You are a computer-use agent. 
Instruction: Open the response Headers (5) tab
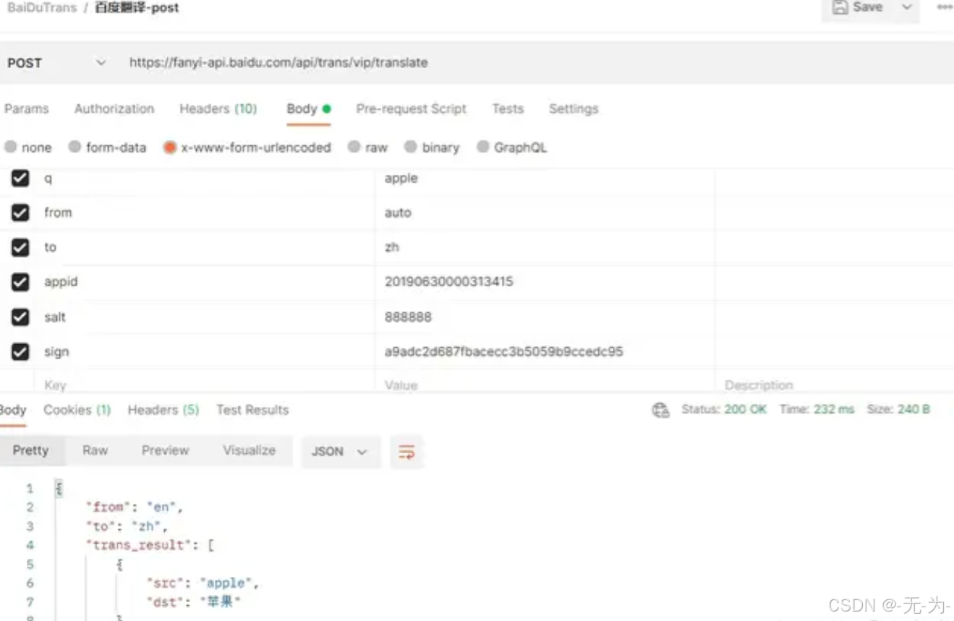pyautogui.click(x=163, y=410)
